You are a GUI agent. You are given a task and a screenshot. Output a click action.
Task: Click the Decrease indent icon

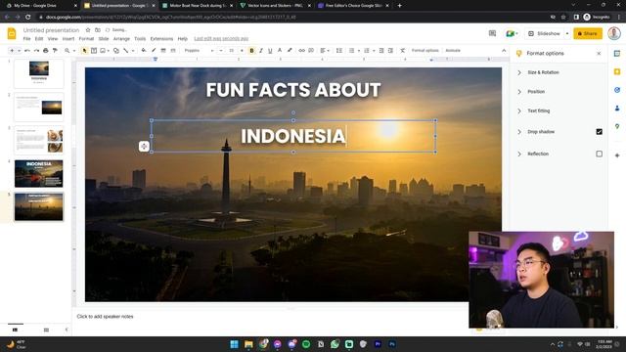[381, 51]
